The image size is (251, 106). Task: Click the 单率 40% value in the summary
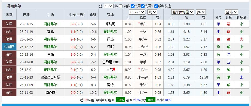click(167, 100)
